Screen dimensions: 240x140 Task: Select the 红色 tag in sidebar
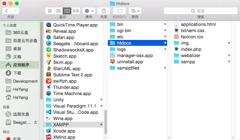(20, 138)
